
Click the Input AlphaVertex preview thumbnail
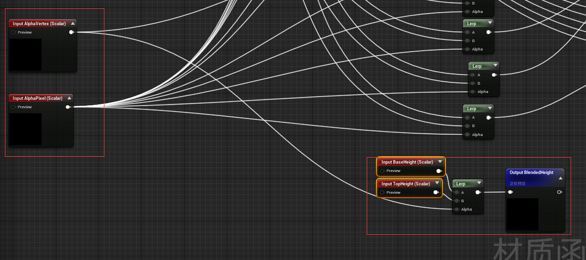(x=25, y=55)
